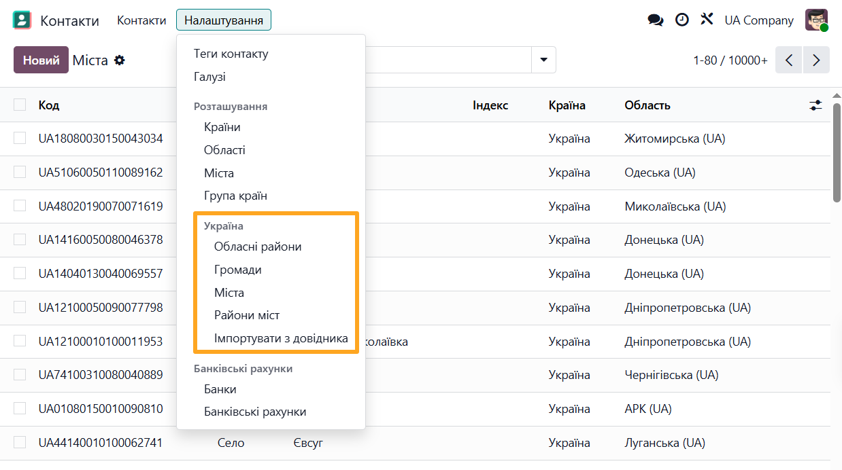The image size is (842, 470).
Task: Click code UA14040130040069557
Action: [101, 274]
